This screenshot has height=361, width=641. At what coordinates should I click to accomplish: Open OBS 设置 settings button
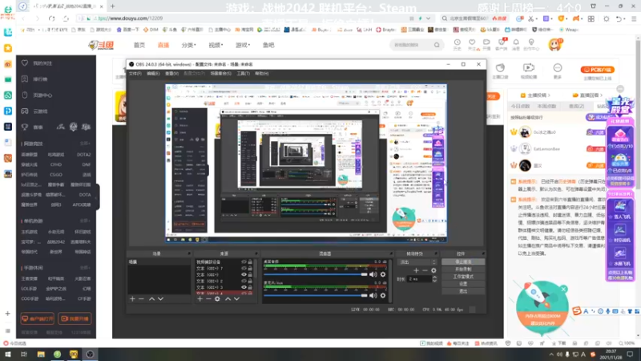pos(463,284)
